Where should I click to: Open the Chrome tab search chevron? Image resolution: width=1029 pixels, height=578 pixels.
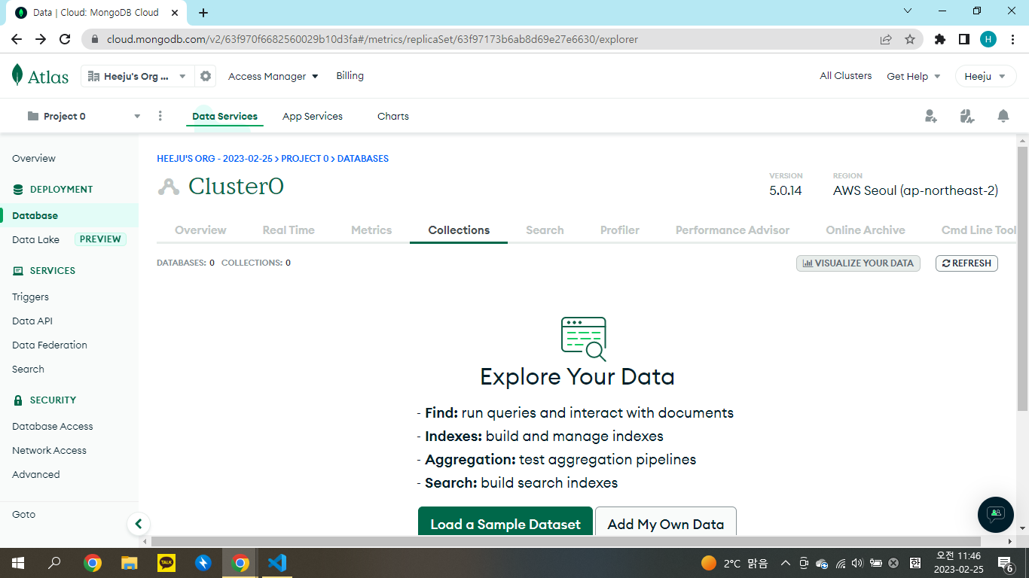[908, 11]
